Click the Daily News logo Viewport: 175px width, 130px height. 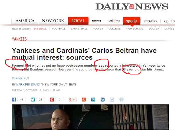[x=132, y=7]
